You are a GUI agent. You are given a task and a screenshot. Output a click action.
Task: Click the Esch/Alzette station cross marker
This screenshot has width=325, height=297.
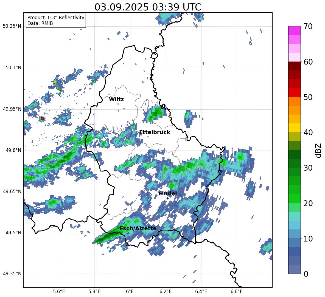(x=128, y=233)
